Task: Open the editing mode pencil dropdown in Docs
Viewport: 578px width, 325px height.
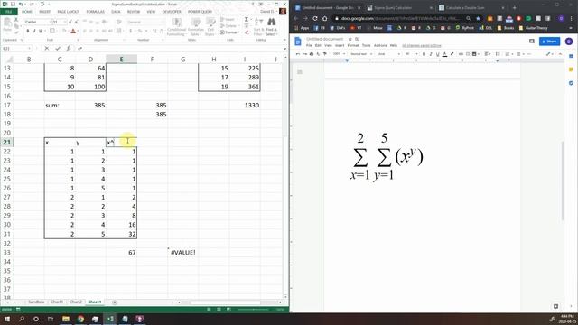Action: click(x=549, y=54)
